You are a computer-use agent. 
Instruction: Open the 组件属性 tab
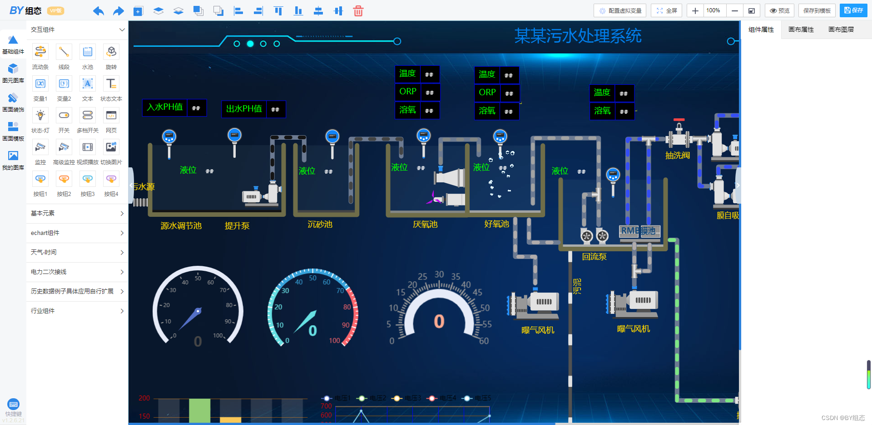761,29
